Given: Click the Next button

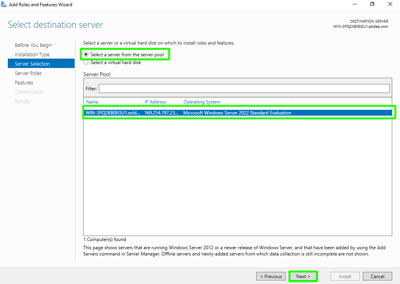Looking at the screenshot, I should (x=303, y=277).
